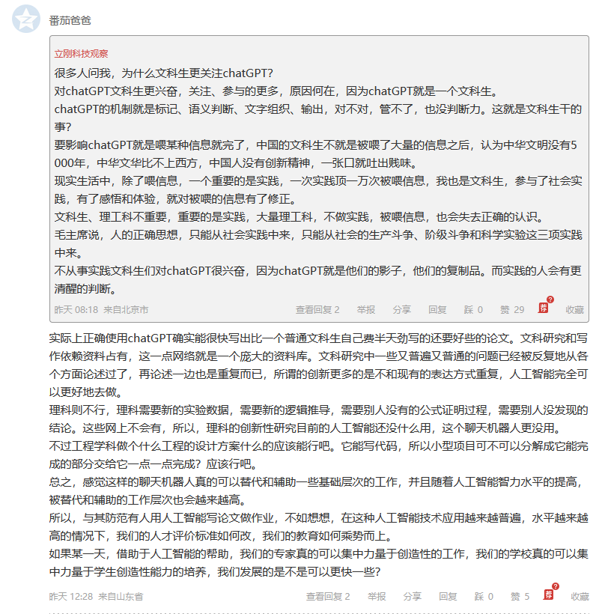Screen dimensions: 602x614
Task: Click paragraph starting 如果某一天
Action: 318,562
